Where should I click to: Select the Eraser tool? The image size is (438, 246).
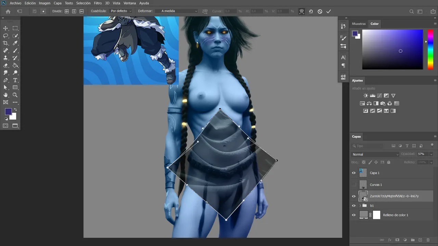(x=5, y=65)
